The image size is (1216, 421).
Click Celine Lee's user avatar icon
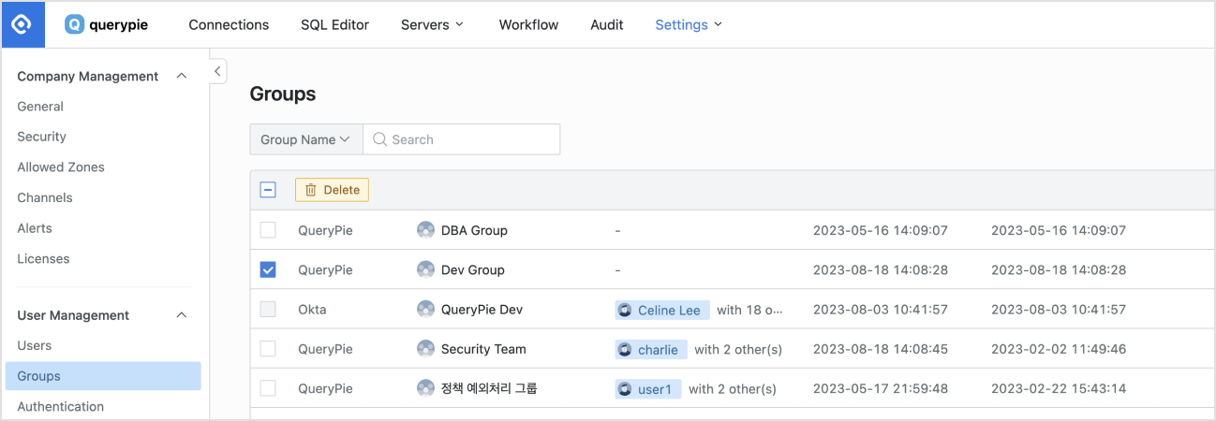[625, 310]
